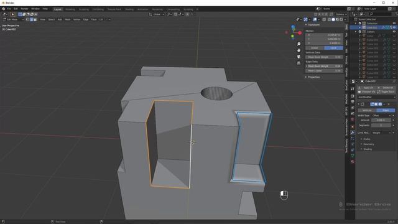Viewport: 398px width, 224px height.
Task: Collapse the Cutters collection in outliner
Action: (356, 32)
